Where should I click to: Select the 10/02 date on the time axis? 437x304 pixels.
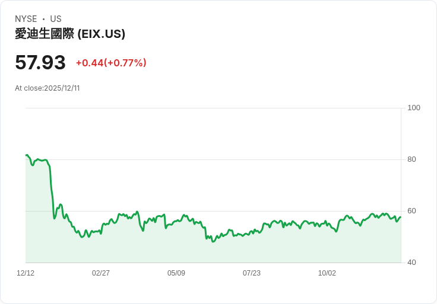click(x=327, y=273)
